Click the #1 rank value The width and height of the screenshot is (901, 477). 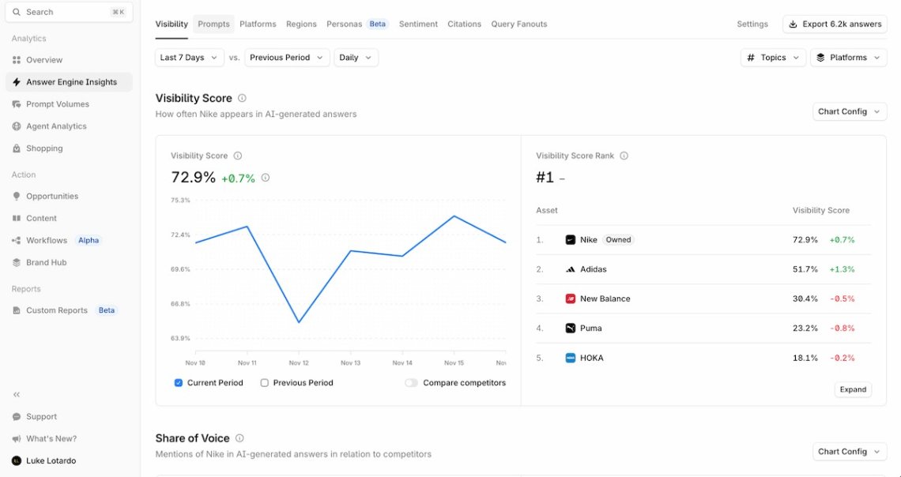point(545,178)
